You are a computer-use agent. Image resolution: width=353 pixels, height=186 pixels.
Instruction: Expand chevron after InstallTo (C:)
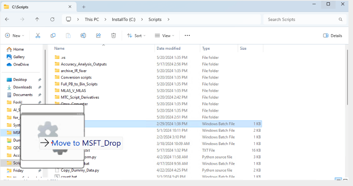click(x=142, y=19)
